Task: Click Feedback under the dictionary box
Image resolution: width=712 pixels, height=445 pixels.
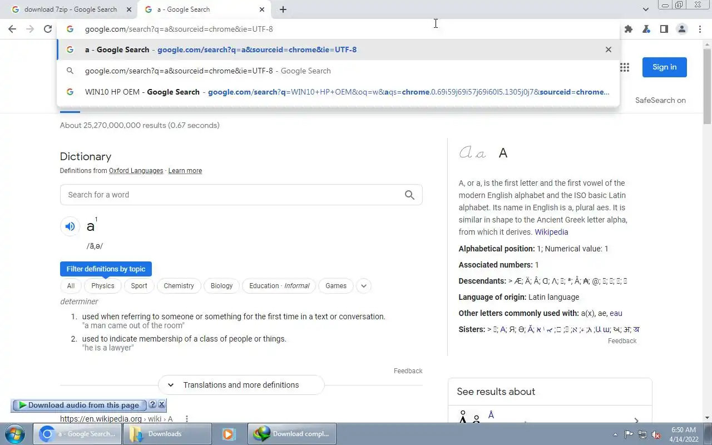Action: pyautogui.click(x=408, y=371)
